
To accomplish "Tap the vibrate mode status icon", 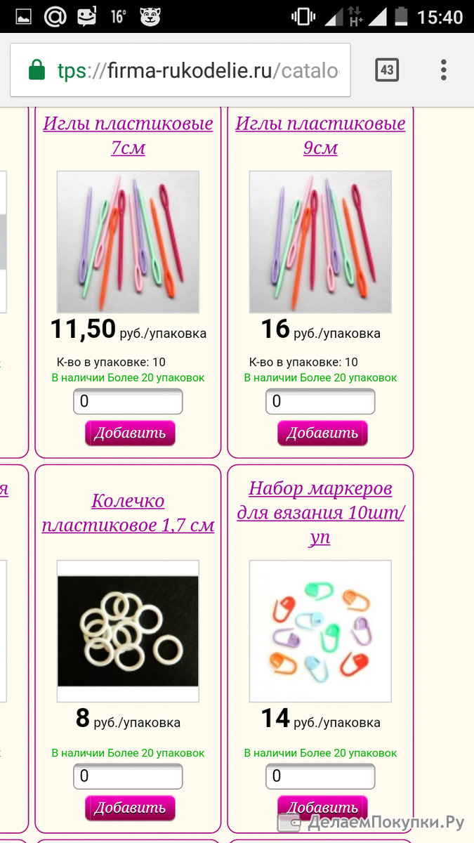I will tap(303, 17).
